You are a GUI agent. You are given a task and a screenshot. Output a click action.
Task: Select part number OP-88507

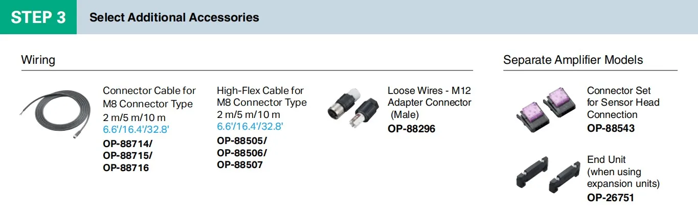pos(240,165)
